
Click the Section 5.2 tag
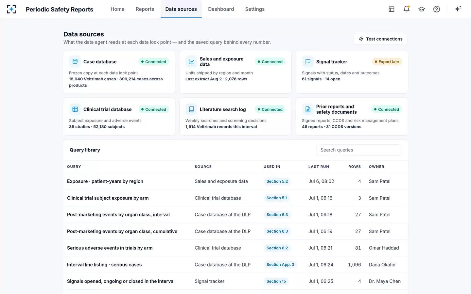coord(277,181)
